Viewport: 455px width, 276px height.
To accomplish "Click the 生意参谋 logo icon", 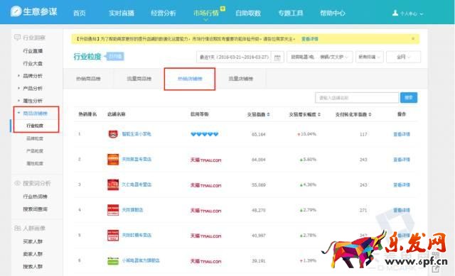I will tap(16, 11).
